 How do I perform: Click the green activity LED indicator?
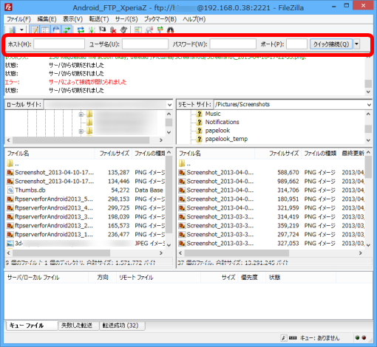(x=357, y=337)
